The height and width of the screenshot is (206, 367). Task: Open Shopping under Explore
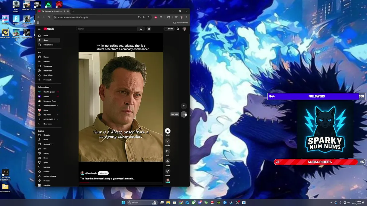48,135
